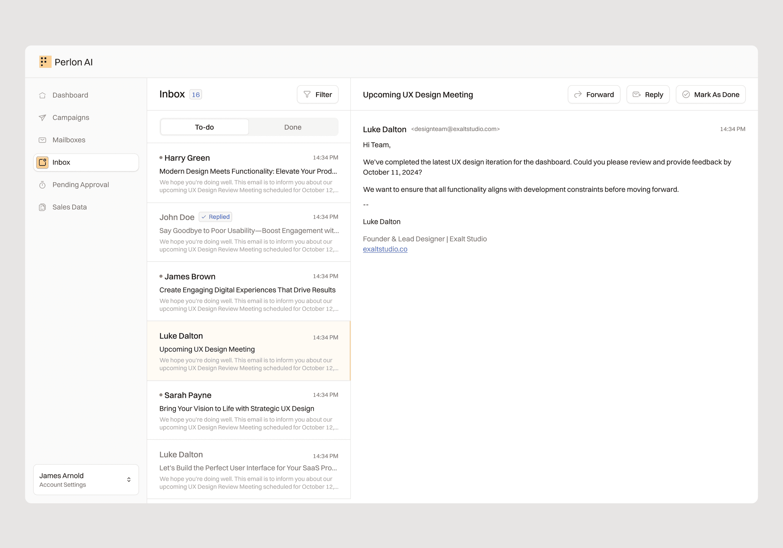
Task: Switch to the Done tab
Action: tap(293, 127)
